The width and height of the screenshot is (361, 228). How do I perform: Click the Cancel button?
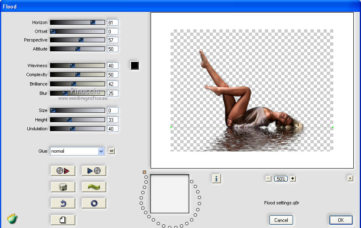281,220
